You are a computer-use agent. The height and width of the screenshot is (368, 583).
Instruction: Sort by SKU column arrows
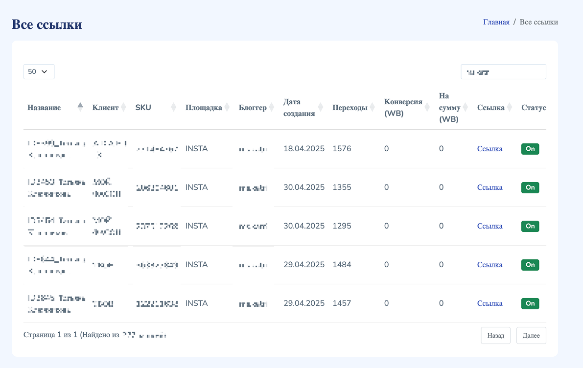[x=173, y=108]
